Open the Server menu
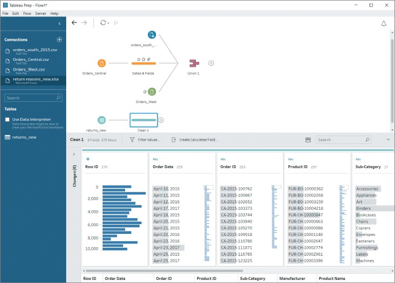Screen dimensions: 395x283 coord(41,13)
